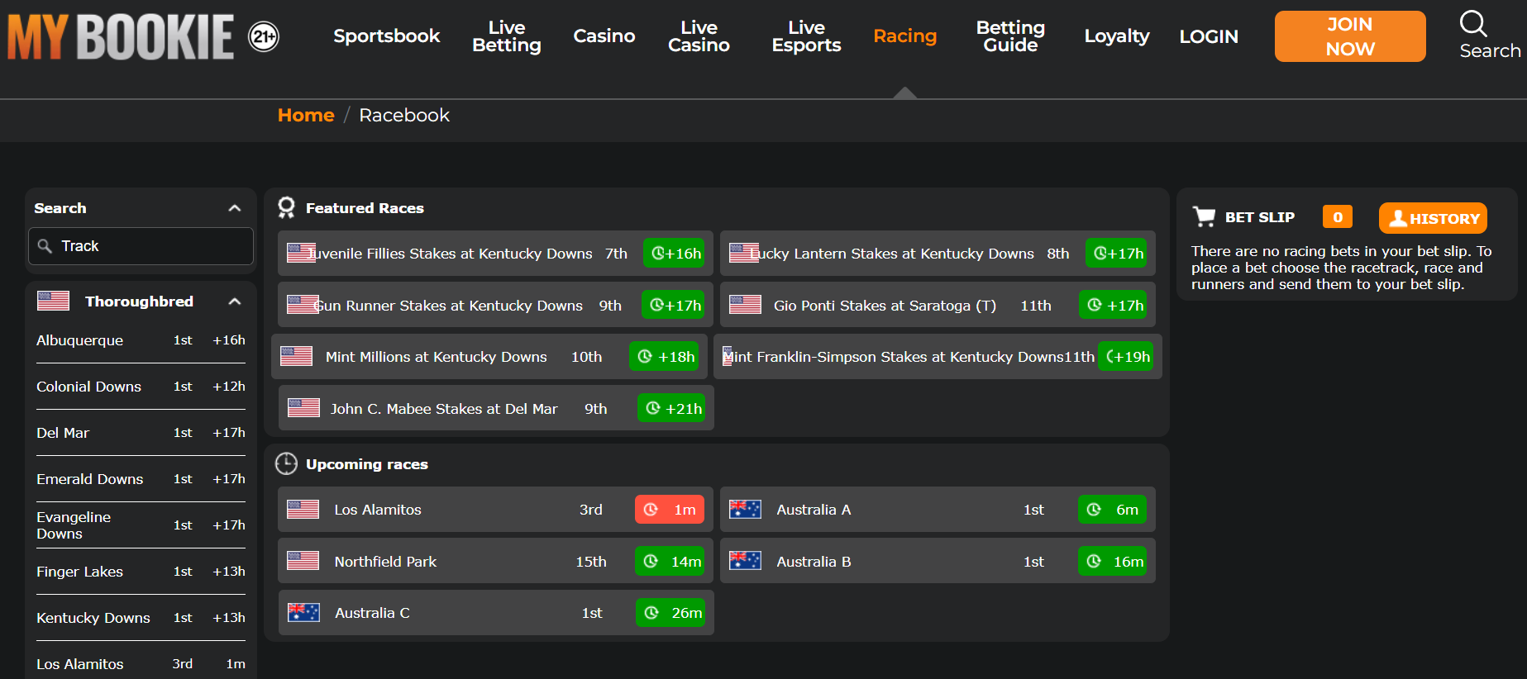Click the MyBookie logo
Image resolution: width=1527 pixels, height=679 pixels.
tap(121, 36)
